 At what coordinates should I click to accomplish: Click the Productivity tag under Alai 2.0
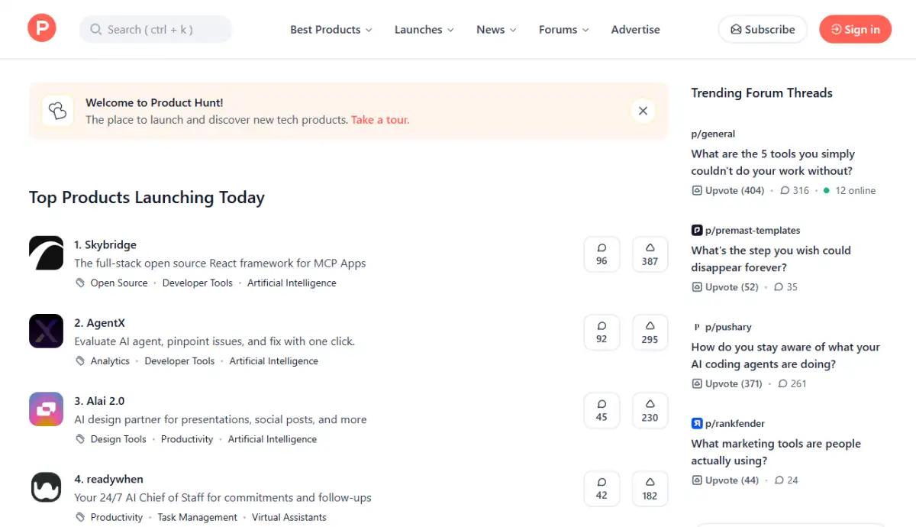(187, 438)
